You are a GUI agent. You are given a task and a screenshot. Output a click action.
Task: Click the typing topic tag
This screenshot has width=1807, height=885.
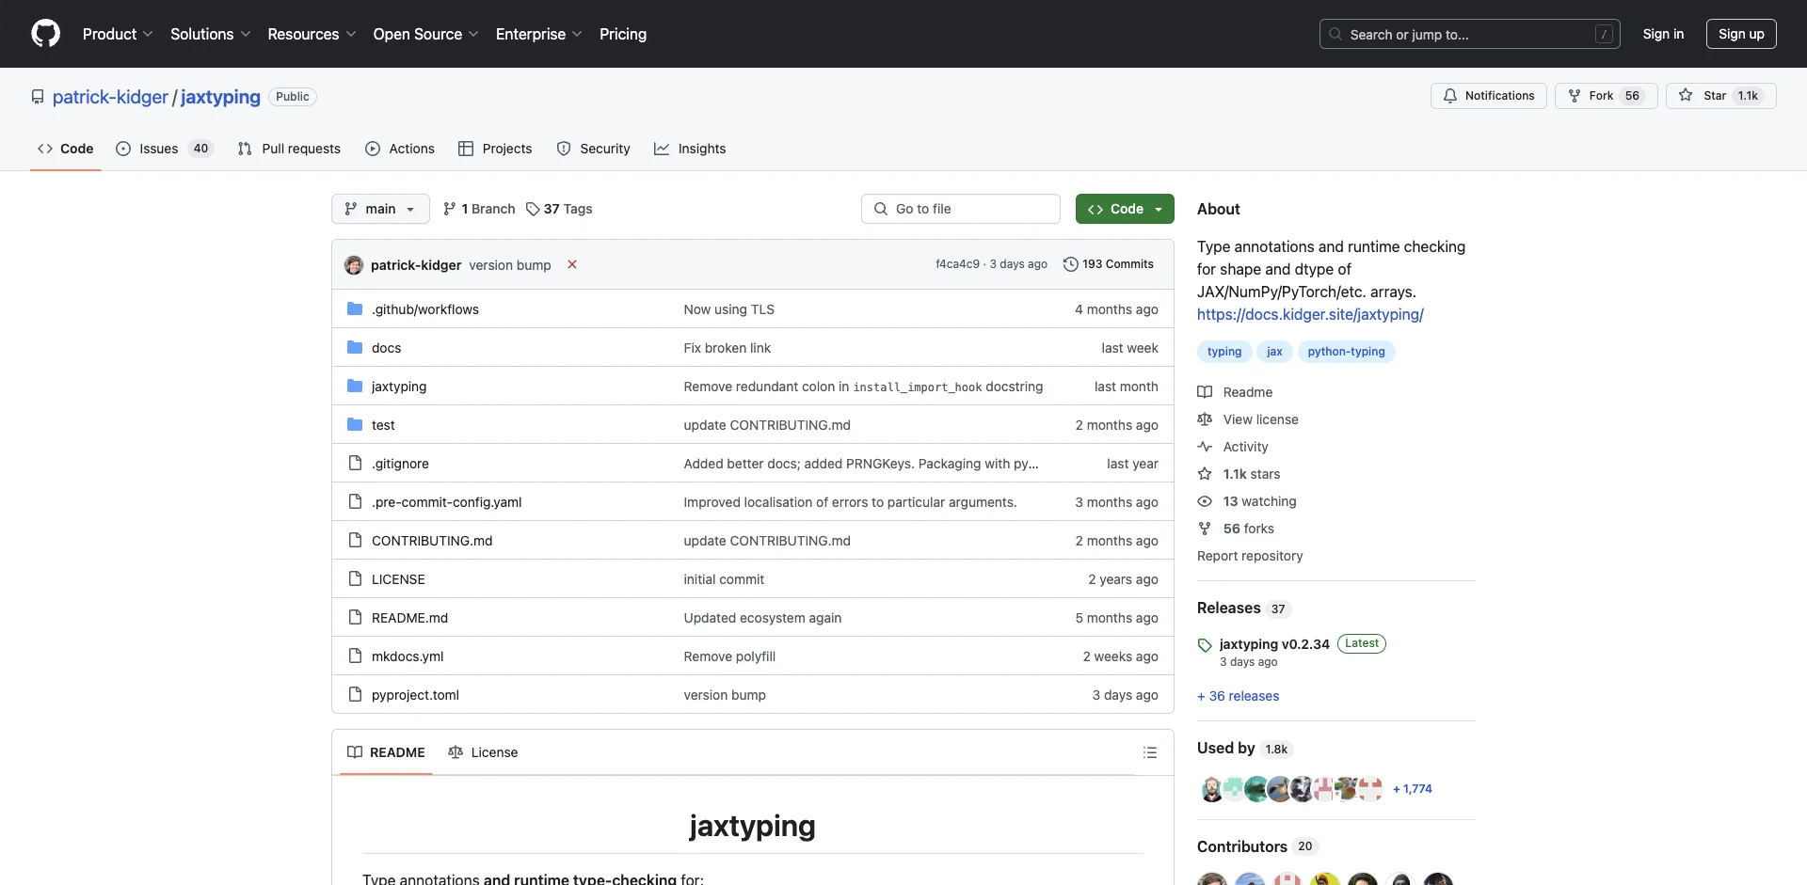pyautogui.click(x=1224, y=352)
